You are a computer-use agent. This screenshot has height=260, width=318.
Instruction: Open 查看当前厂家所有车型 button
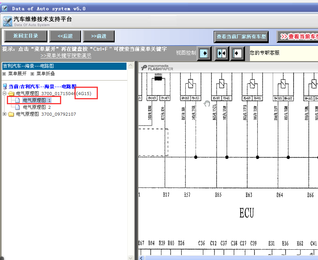pos(241,37)
